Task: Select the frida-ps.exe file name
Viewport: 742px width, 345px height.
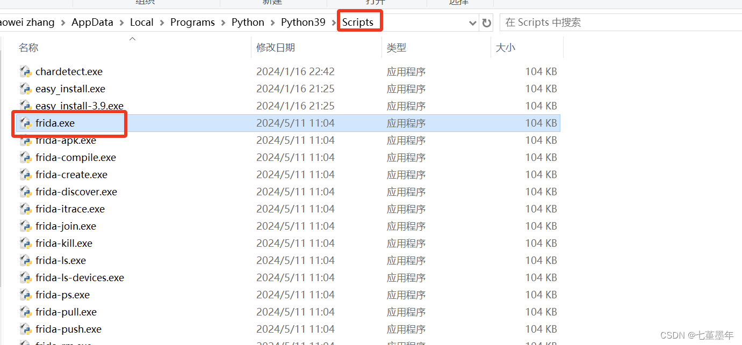Action: [x=62, y=295]
